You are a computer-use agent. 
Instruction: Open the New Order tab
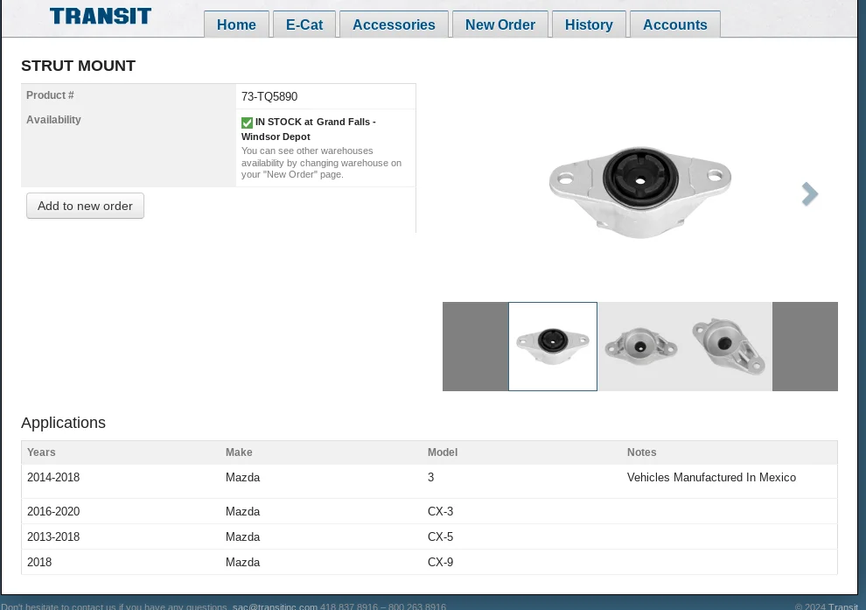tap(500, 25)
